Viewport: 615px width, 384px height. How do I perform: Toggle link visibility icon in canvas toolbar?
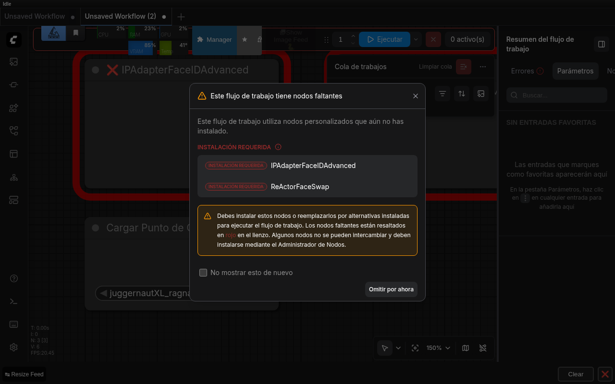pos(483,348)
